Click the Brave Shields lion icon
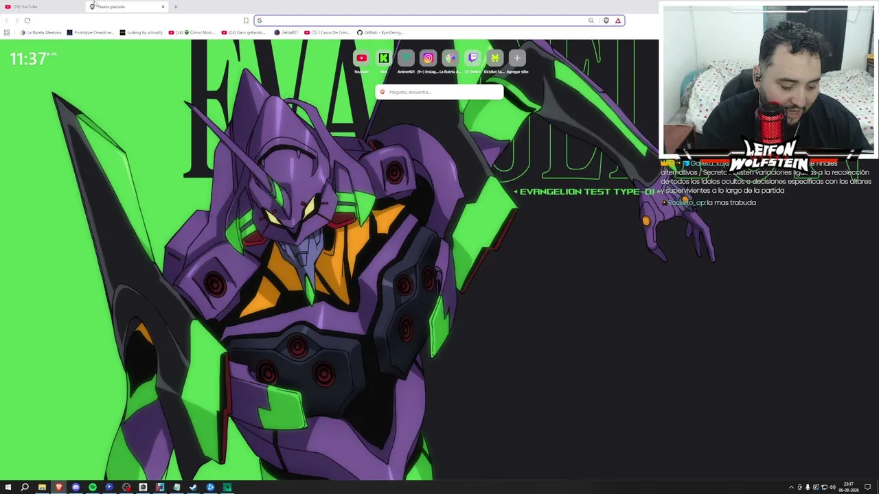Image resolution: width=879 pixels, height=494 pixels. tap(606, 21)
